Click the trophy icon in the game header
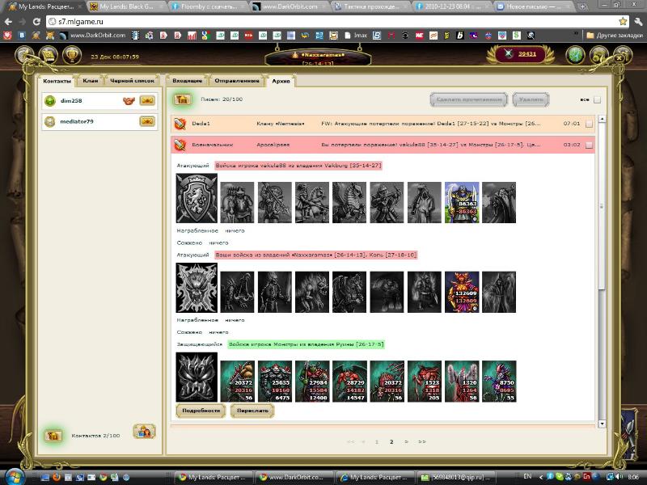Image resolution: width=647 pixels, height=485 pixels. click(72, 55)
